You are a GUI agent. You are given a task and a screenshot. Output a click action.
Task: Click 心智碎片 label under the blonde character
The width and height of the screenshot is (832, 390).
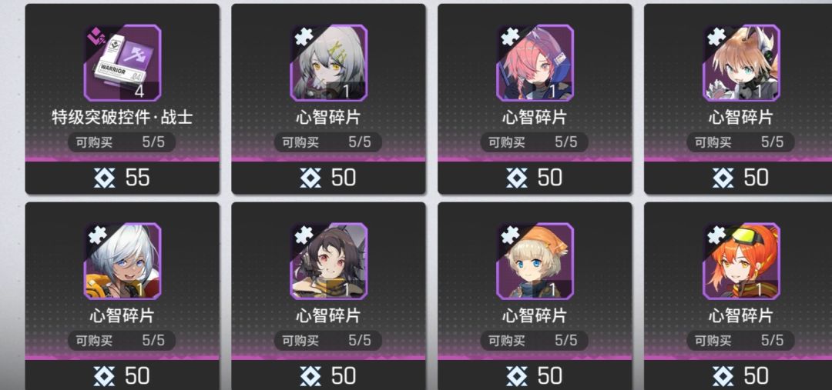[x=535, y=315]
